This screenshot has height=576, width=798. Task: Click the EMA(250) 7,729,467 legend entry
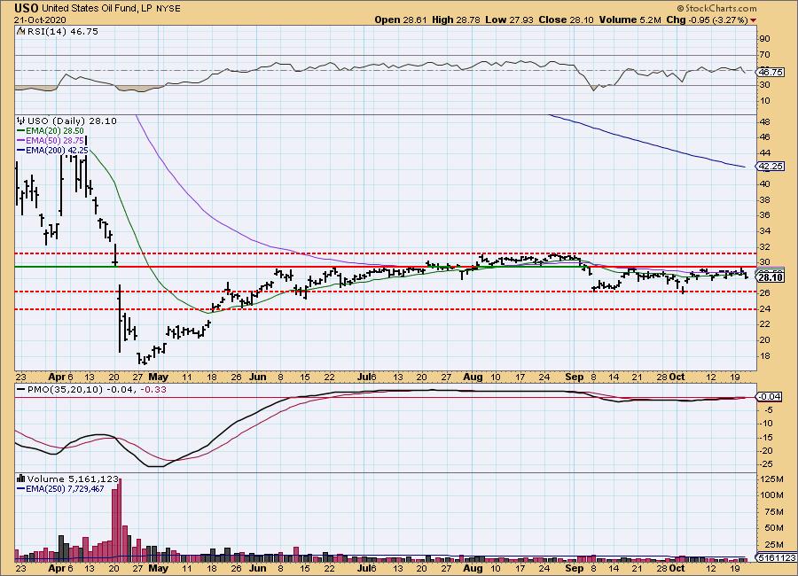(65, 489)
